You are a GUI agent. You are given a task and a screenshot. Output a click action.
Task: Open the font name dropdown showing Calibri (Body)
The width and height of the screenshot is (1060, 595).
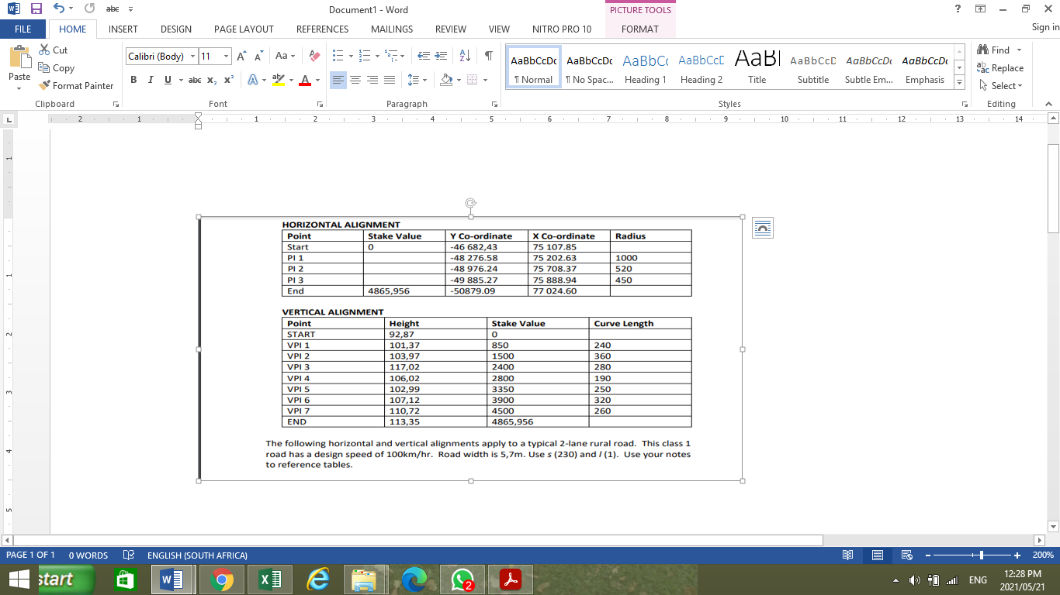(x=194, y=56)
